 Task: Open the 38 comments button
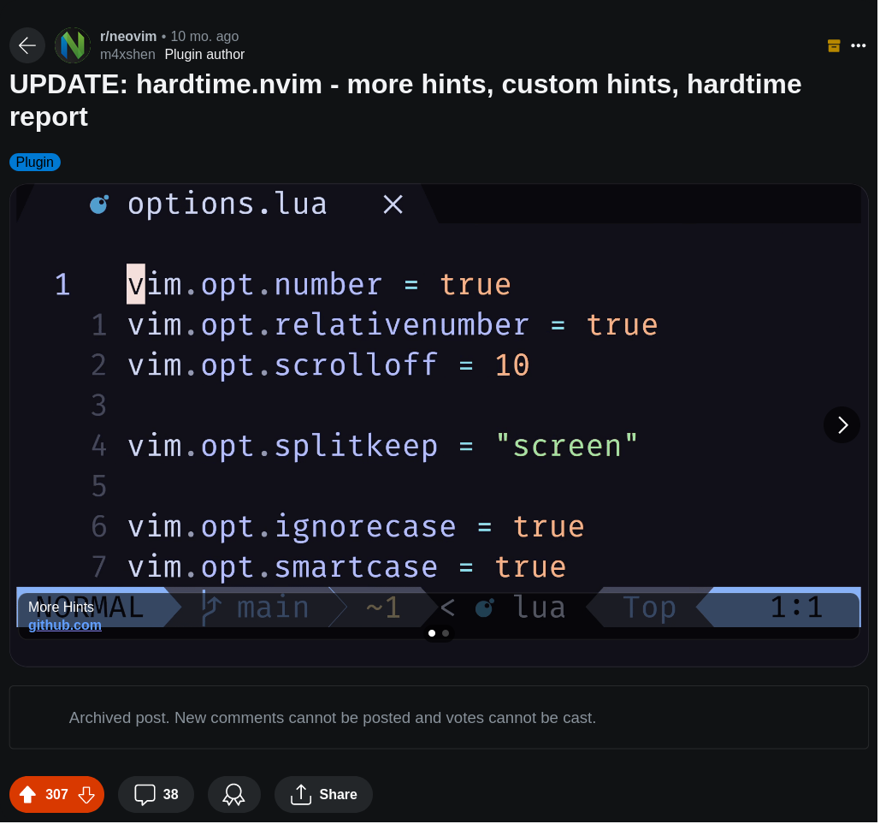pyautogui.click(x=156, y=796)
